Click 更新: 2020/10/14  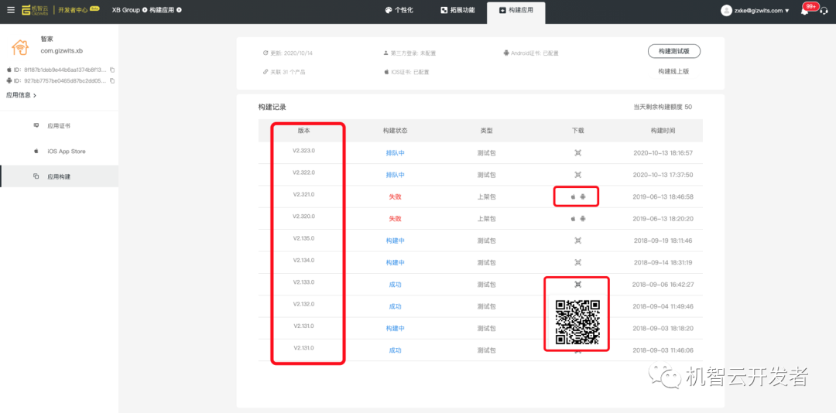point(287,53)
